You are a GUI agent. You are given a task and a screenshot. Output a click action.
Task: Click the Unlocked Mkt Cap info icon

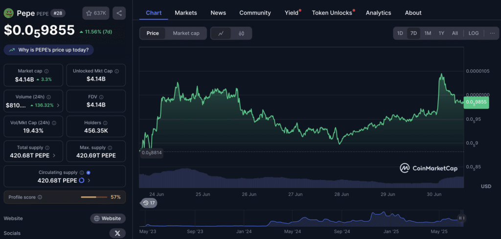click(x=116, y=71)
